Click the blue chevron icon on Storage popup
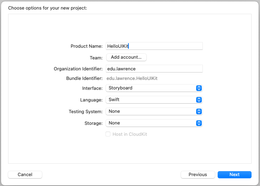Screen dimensions: 260x186 (x=199, y=123)
